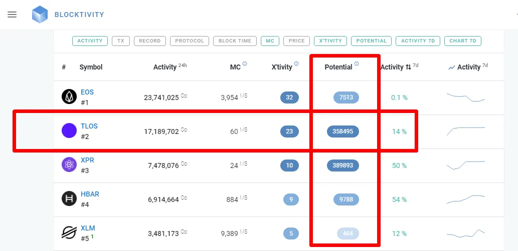
Task: Click the EOS coin icon
Action: (69, 96)
